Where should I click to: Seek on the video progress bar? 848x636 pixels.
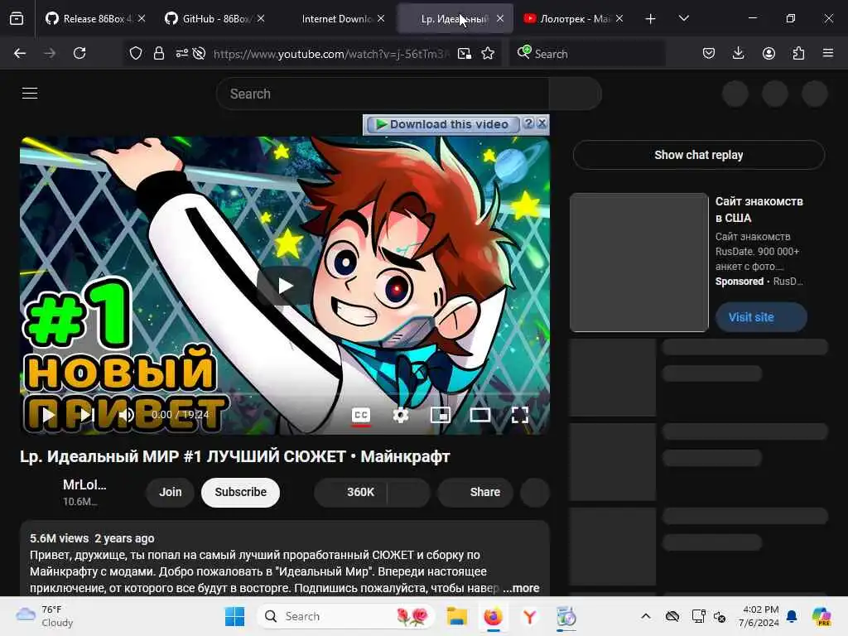(285, 394)
